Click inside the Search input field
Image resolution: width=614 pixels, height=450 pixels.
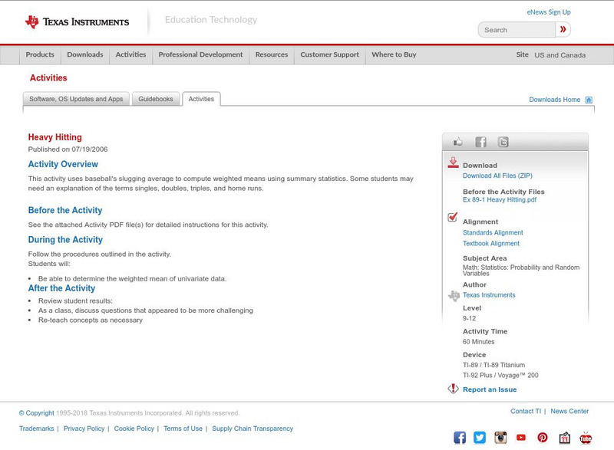(x=516, y=29)
